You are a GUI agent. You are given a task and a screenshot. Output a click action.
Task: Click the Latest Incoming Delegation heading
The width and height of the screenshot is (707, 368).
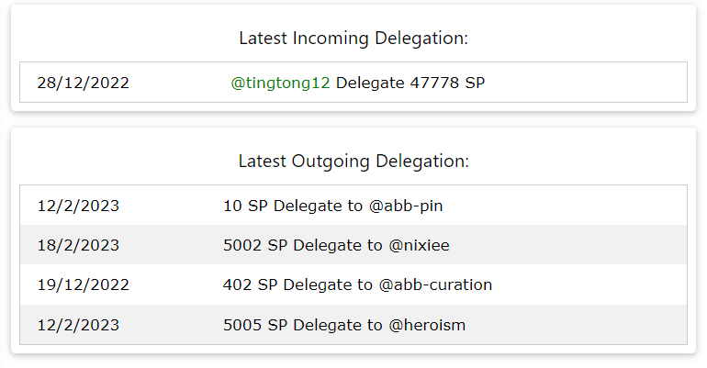point(353,39)
